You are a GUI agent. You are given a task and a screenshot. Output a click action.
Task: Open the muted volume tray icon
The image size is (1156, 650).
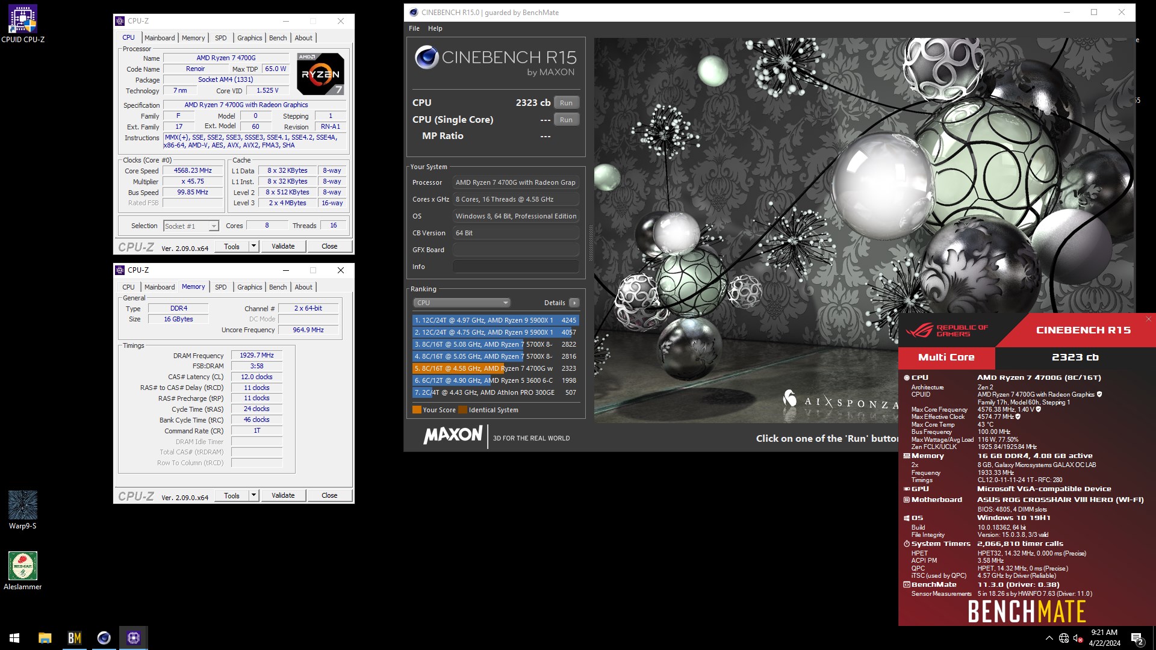point(1078,638)
